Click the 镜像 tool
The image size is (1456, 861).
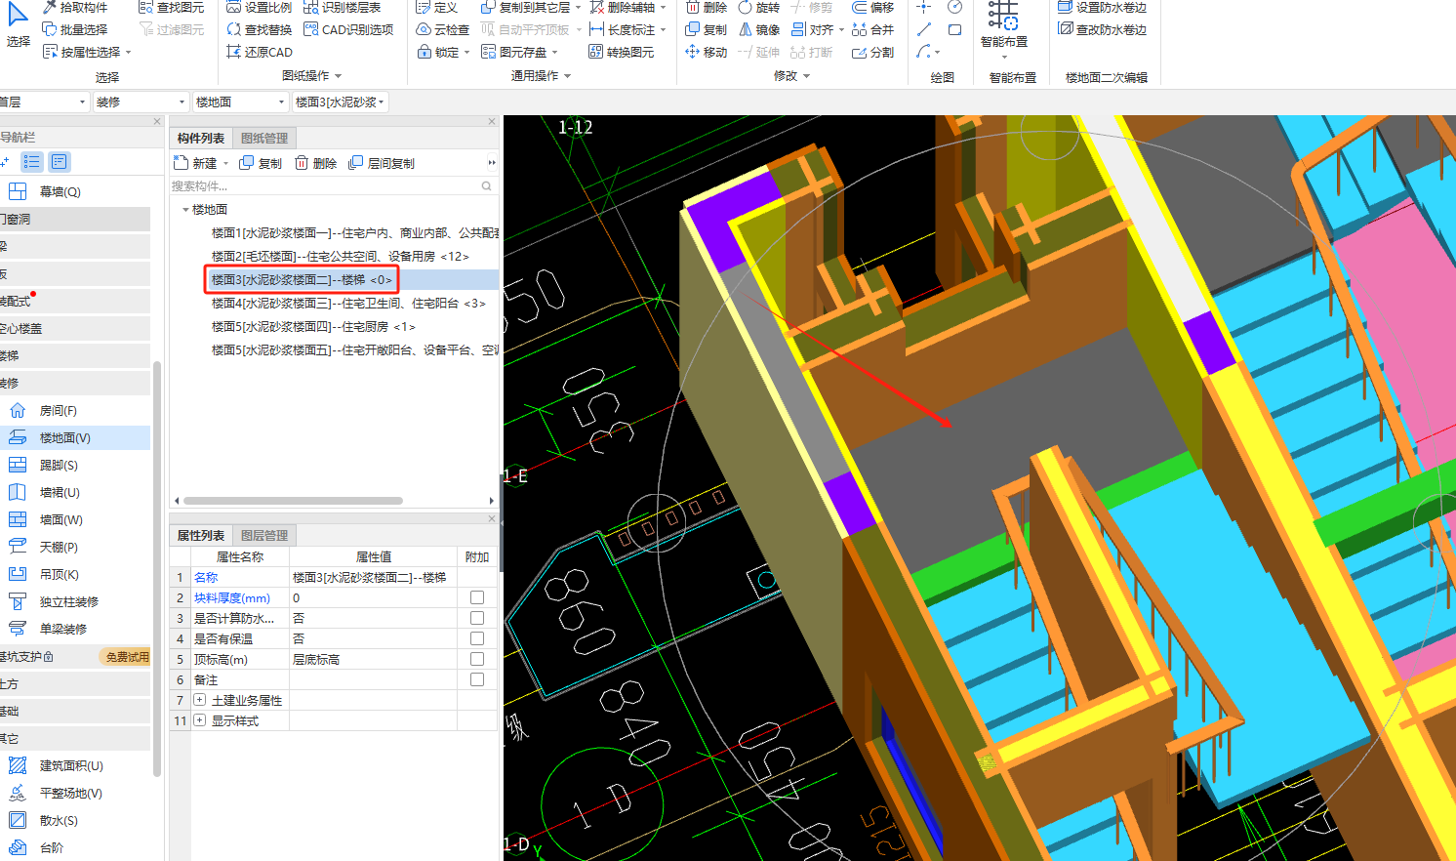(758, 29)
